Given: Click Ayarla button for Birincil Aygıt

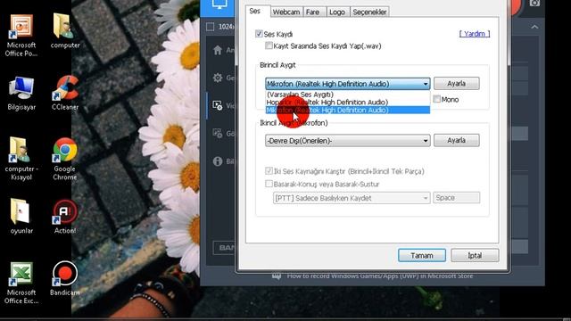Looking at the screenshot, I should pos(456,83).
